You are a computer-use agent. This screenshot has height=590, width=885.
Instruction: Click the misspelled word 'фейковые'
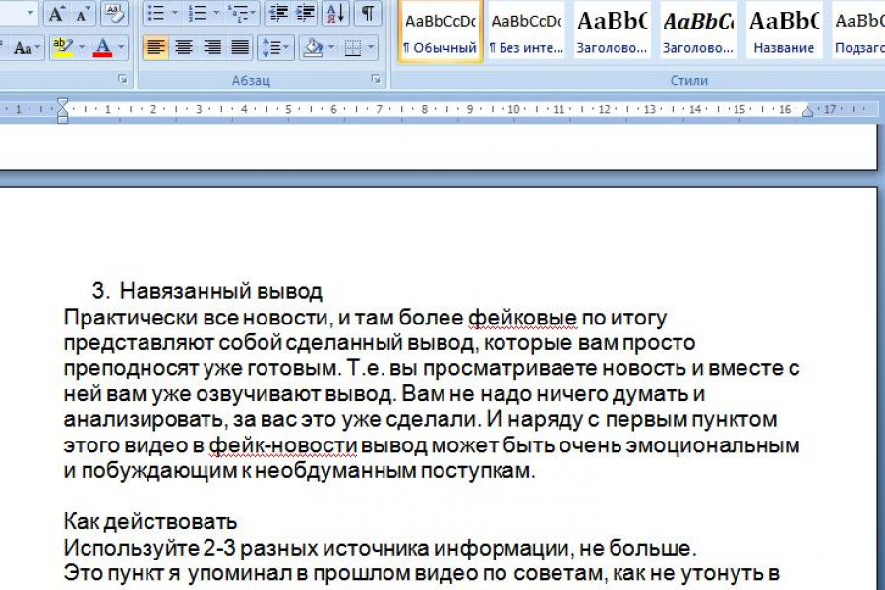(x=523, y=318)
